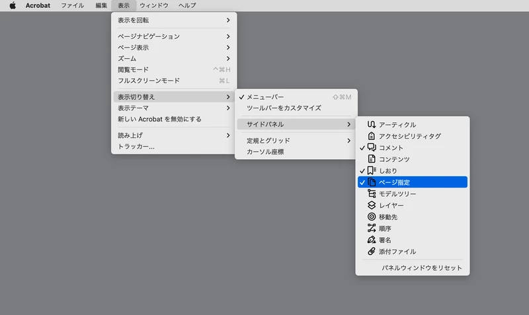Image resolution: width=529 pixels, height=315 pixels.
Task: Select the 順序 label
Action: click(x=385, y=228)
